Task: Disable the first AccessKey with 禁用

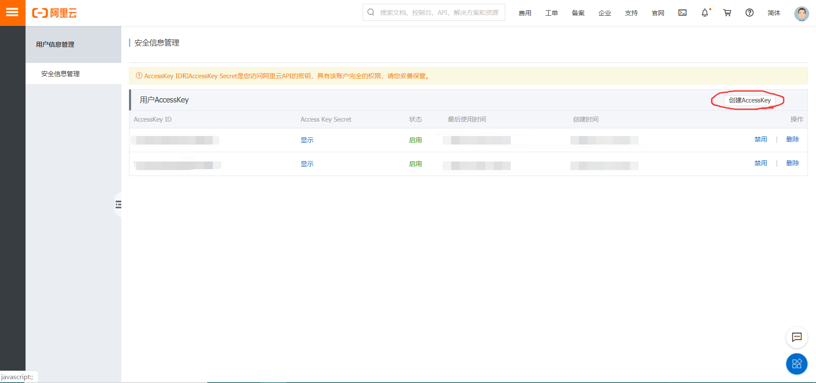Action: click(x=761, y=139)
